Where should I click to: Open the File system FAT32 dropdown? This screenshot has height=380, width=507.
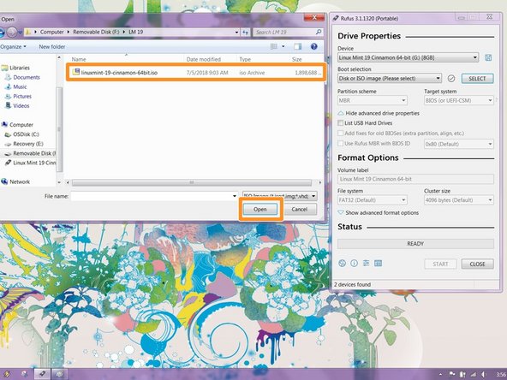pos(373,200)
